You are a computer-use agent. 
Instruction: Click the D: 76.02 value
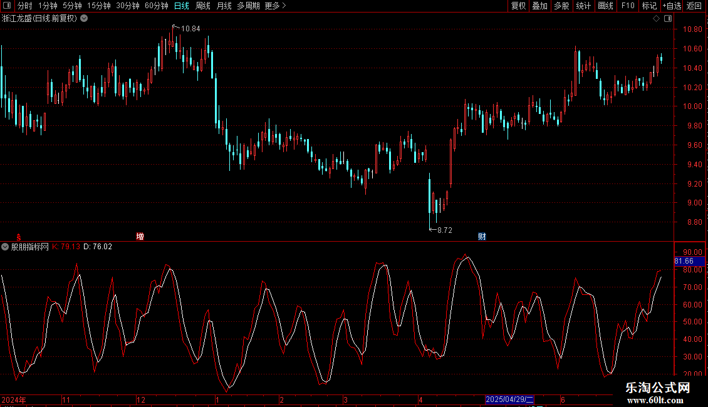(98, 247)
